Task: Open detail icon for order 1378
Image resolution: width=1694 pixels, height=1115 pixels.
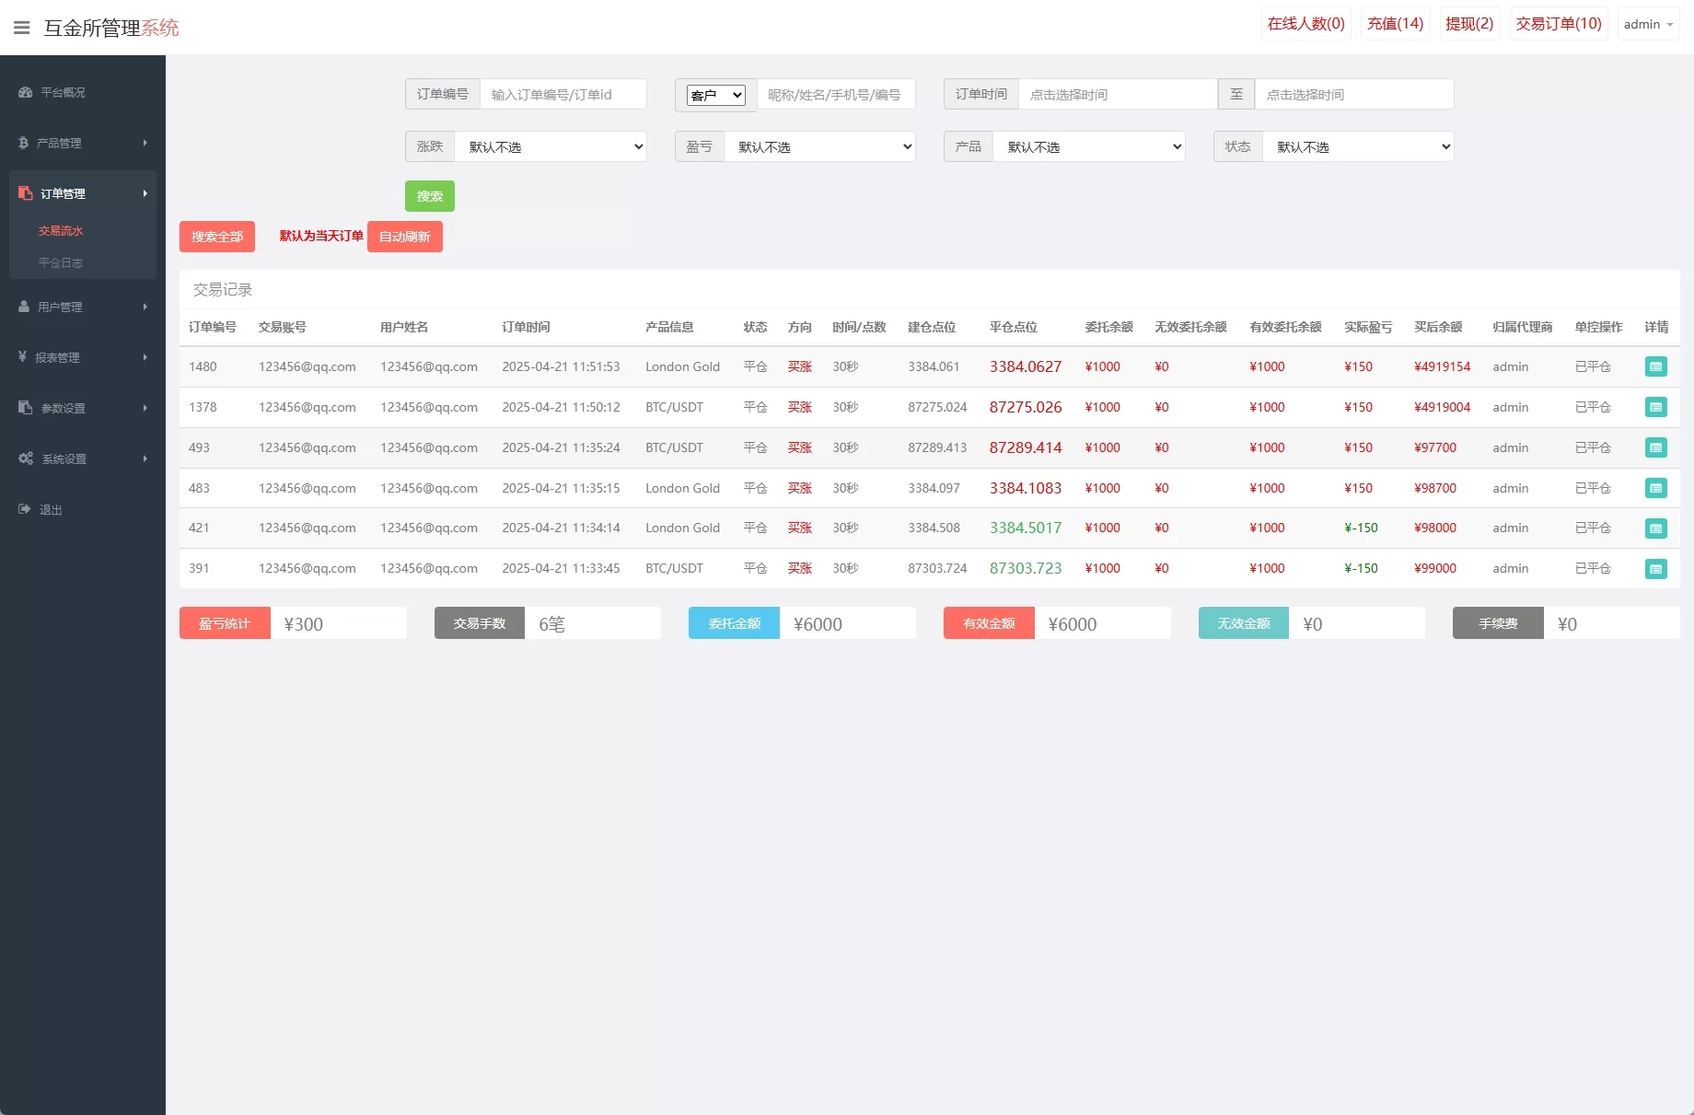Action: [1655, 407]
